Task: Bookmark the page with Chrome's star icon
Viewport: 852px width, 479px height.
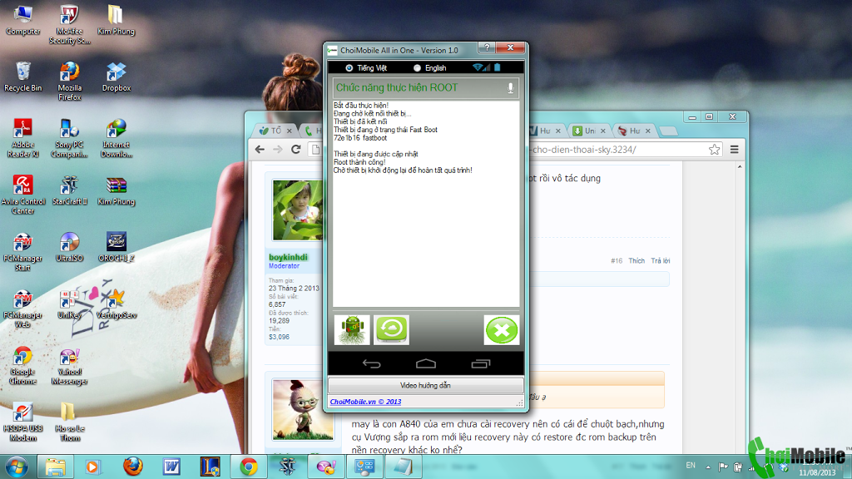Action: tap(714, 150)
